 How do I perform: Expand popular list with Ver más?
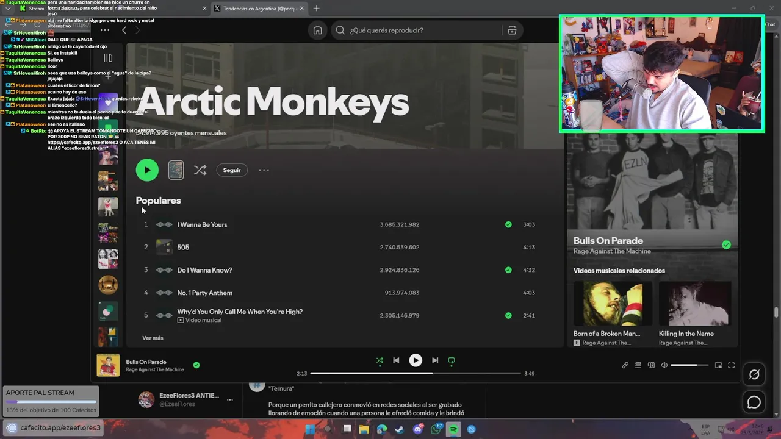click(x=153, y=338)
